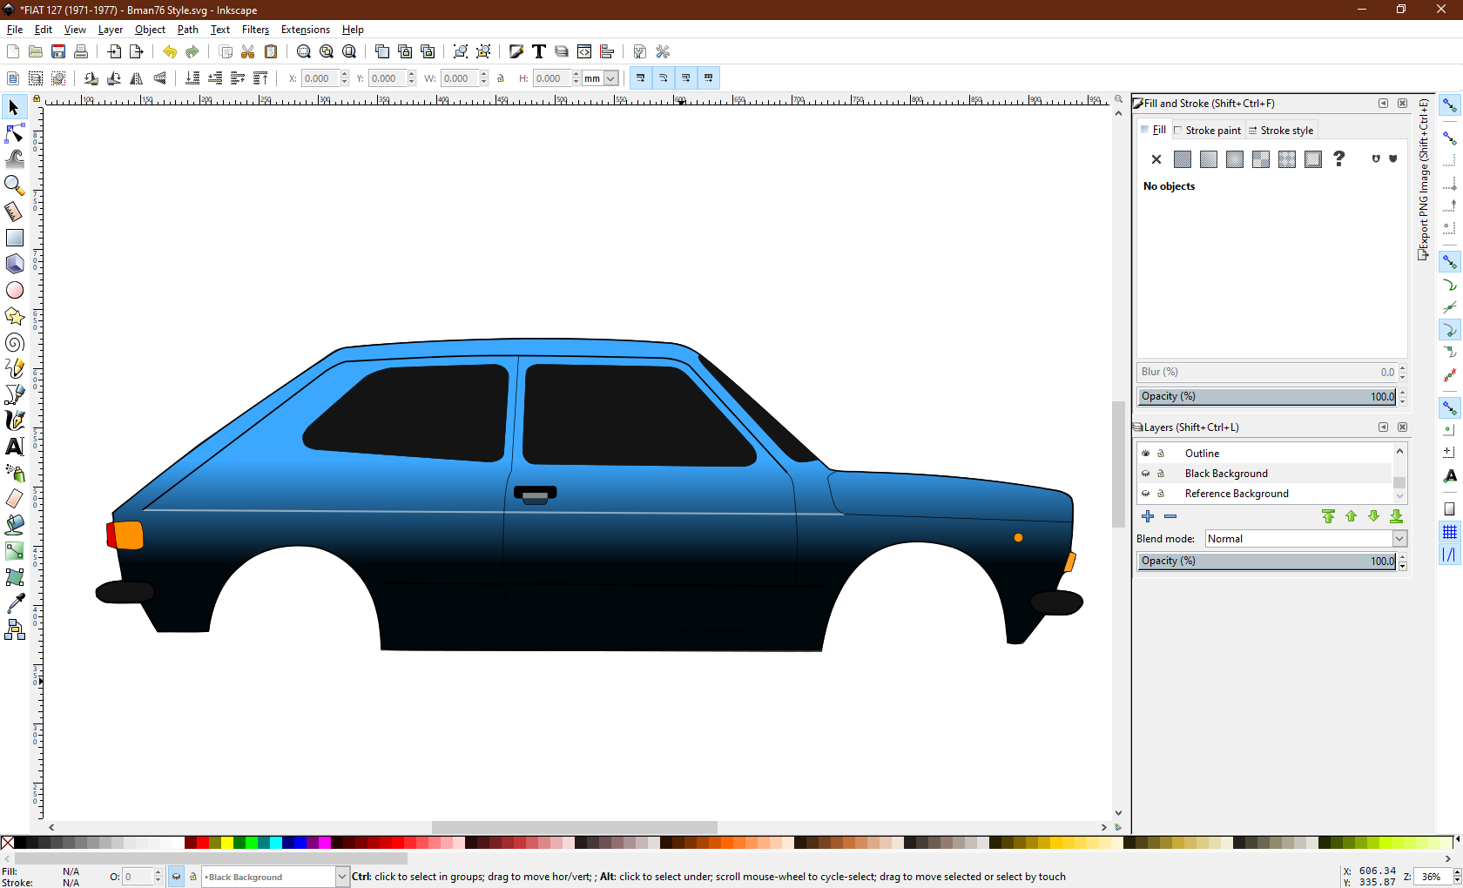The image size is (1463, 888).
Task: Select the Star polygon tool
Action: [x=14, y=316]
